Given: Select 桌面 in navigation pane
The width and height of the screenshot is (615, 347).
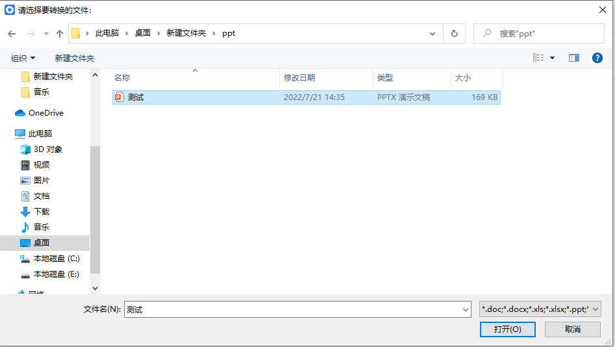Looking at the screenshot, I should coord(45,243).
